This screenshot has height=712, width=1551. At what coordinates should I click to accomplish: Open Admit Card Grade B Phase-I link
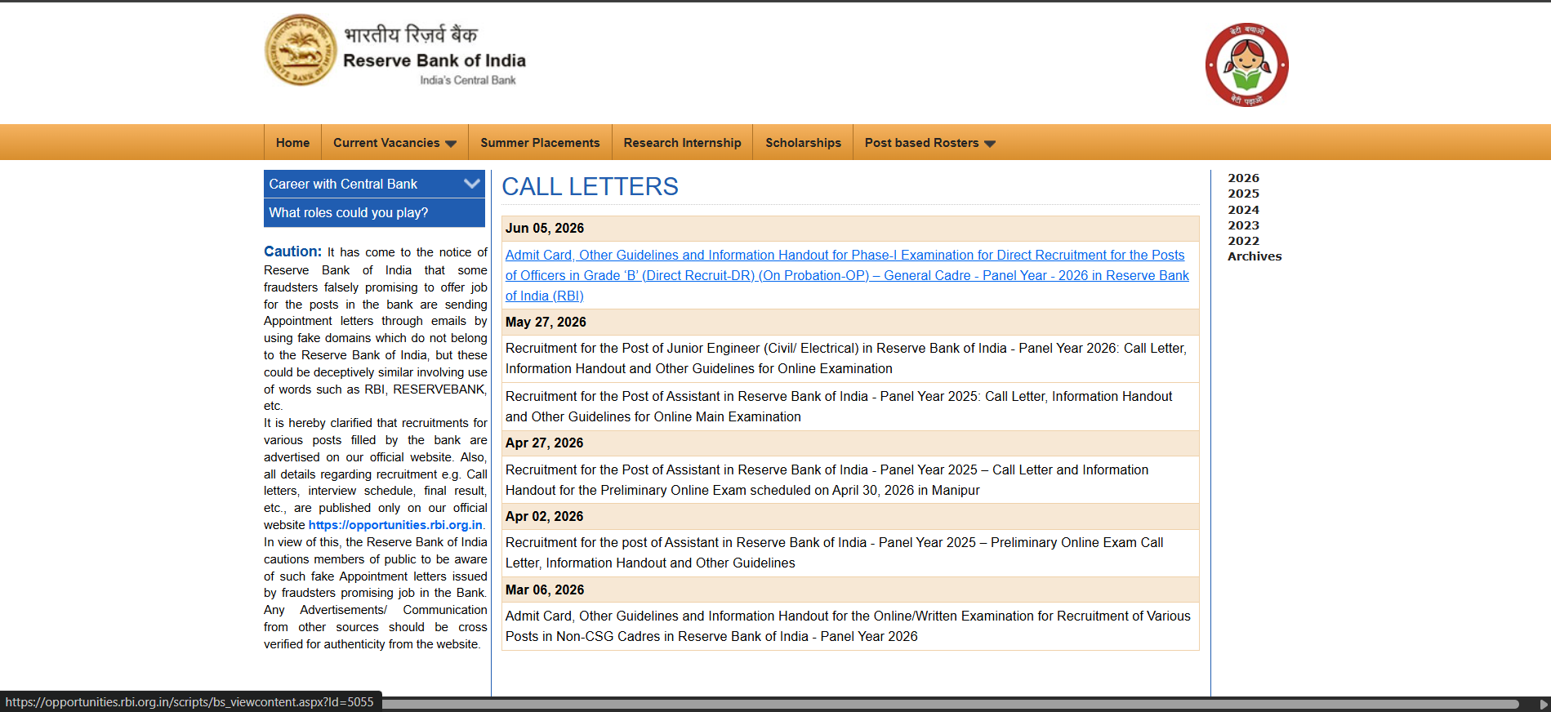coord(847,275)
